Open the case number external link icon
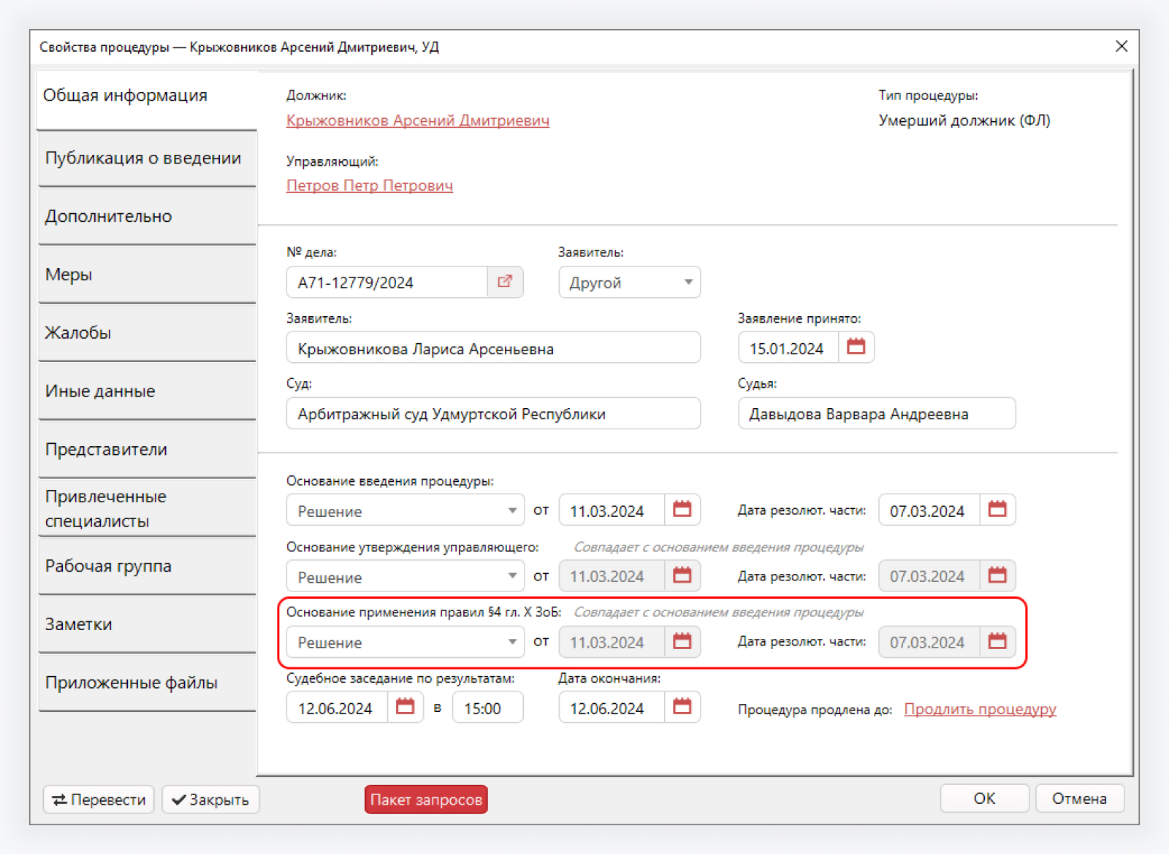The width and height of the screenshot is (1169, 855). click(x=505, y=282)
